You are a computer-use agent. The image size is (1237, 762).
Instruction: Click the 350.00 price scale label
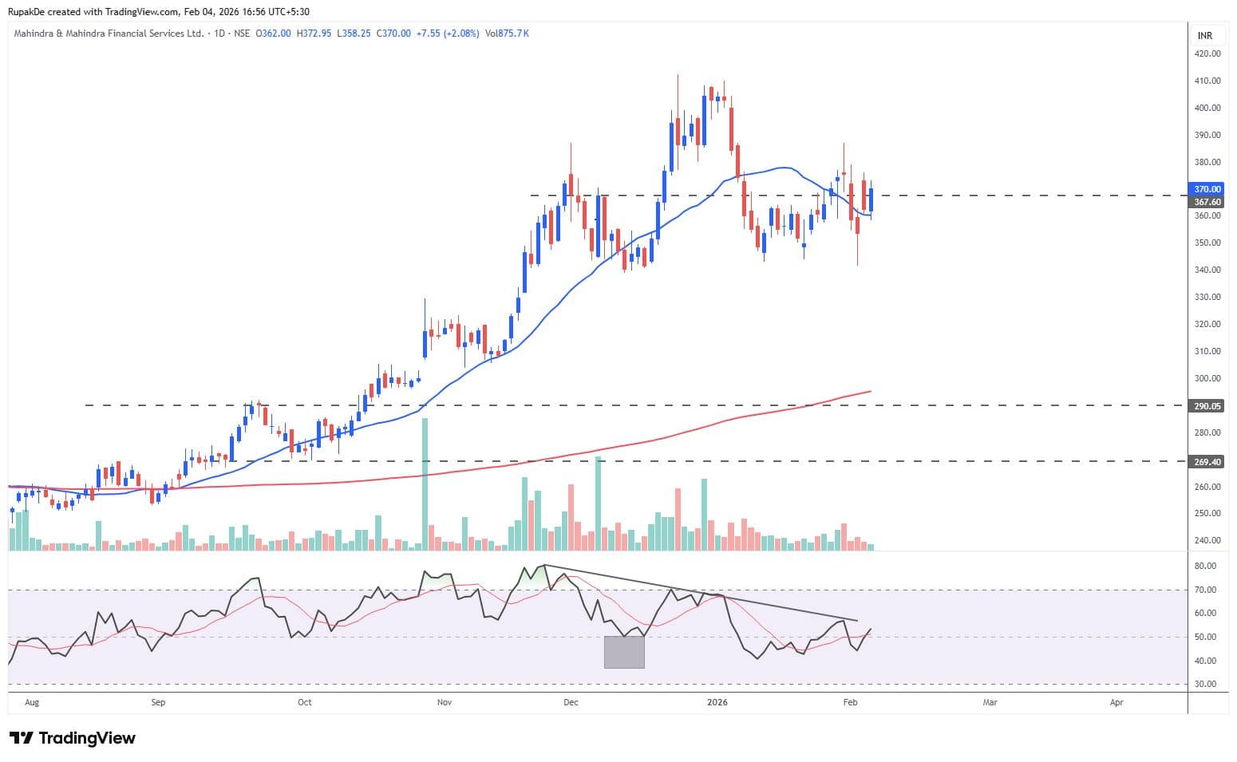click(1207, 243)
